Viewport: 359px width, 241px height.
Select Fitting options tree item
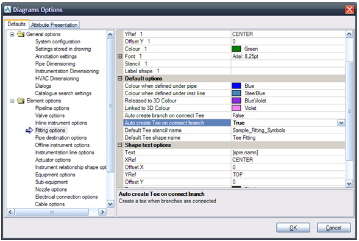[50, 131]
